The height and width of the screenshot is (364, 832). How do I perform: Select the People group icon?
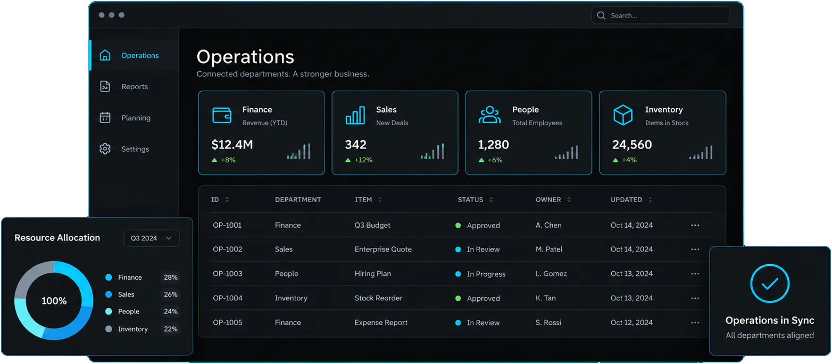pos(489,115)
